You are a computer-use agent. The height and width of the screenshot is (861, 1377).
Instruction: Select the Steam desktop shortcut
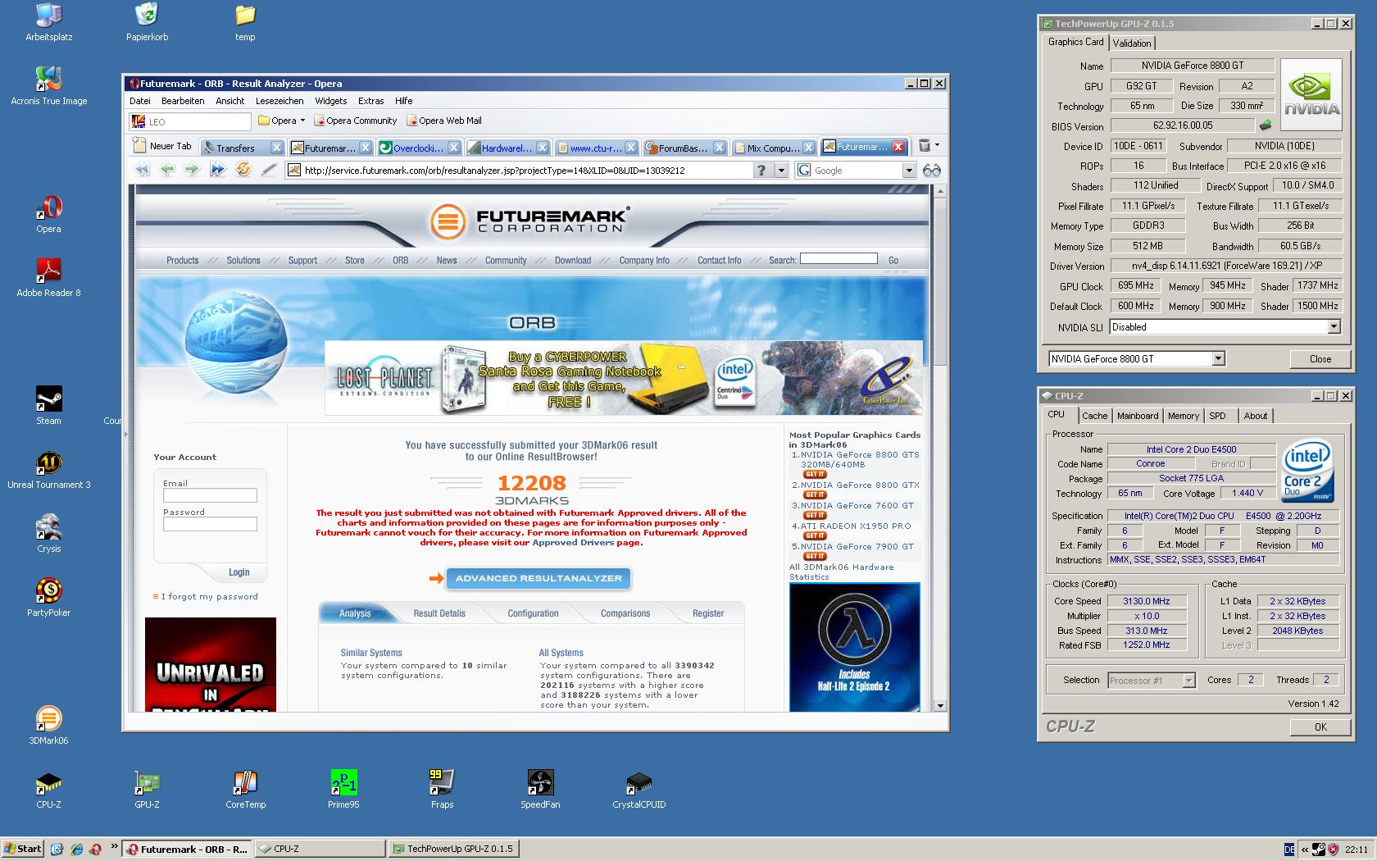click(x=49, y=406)
